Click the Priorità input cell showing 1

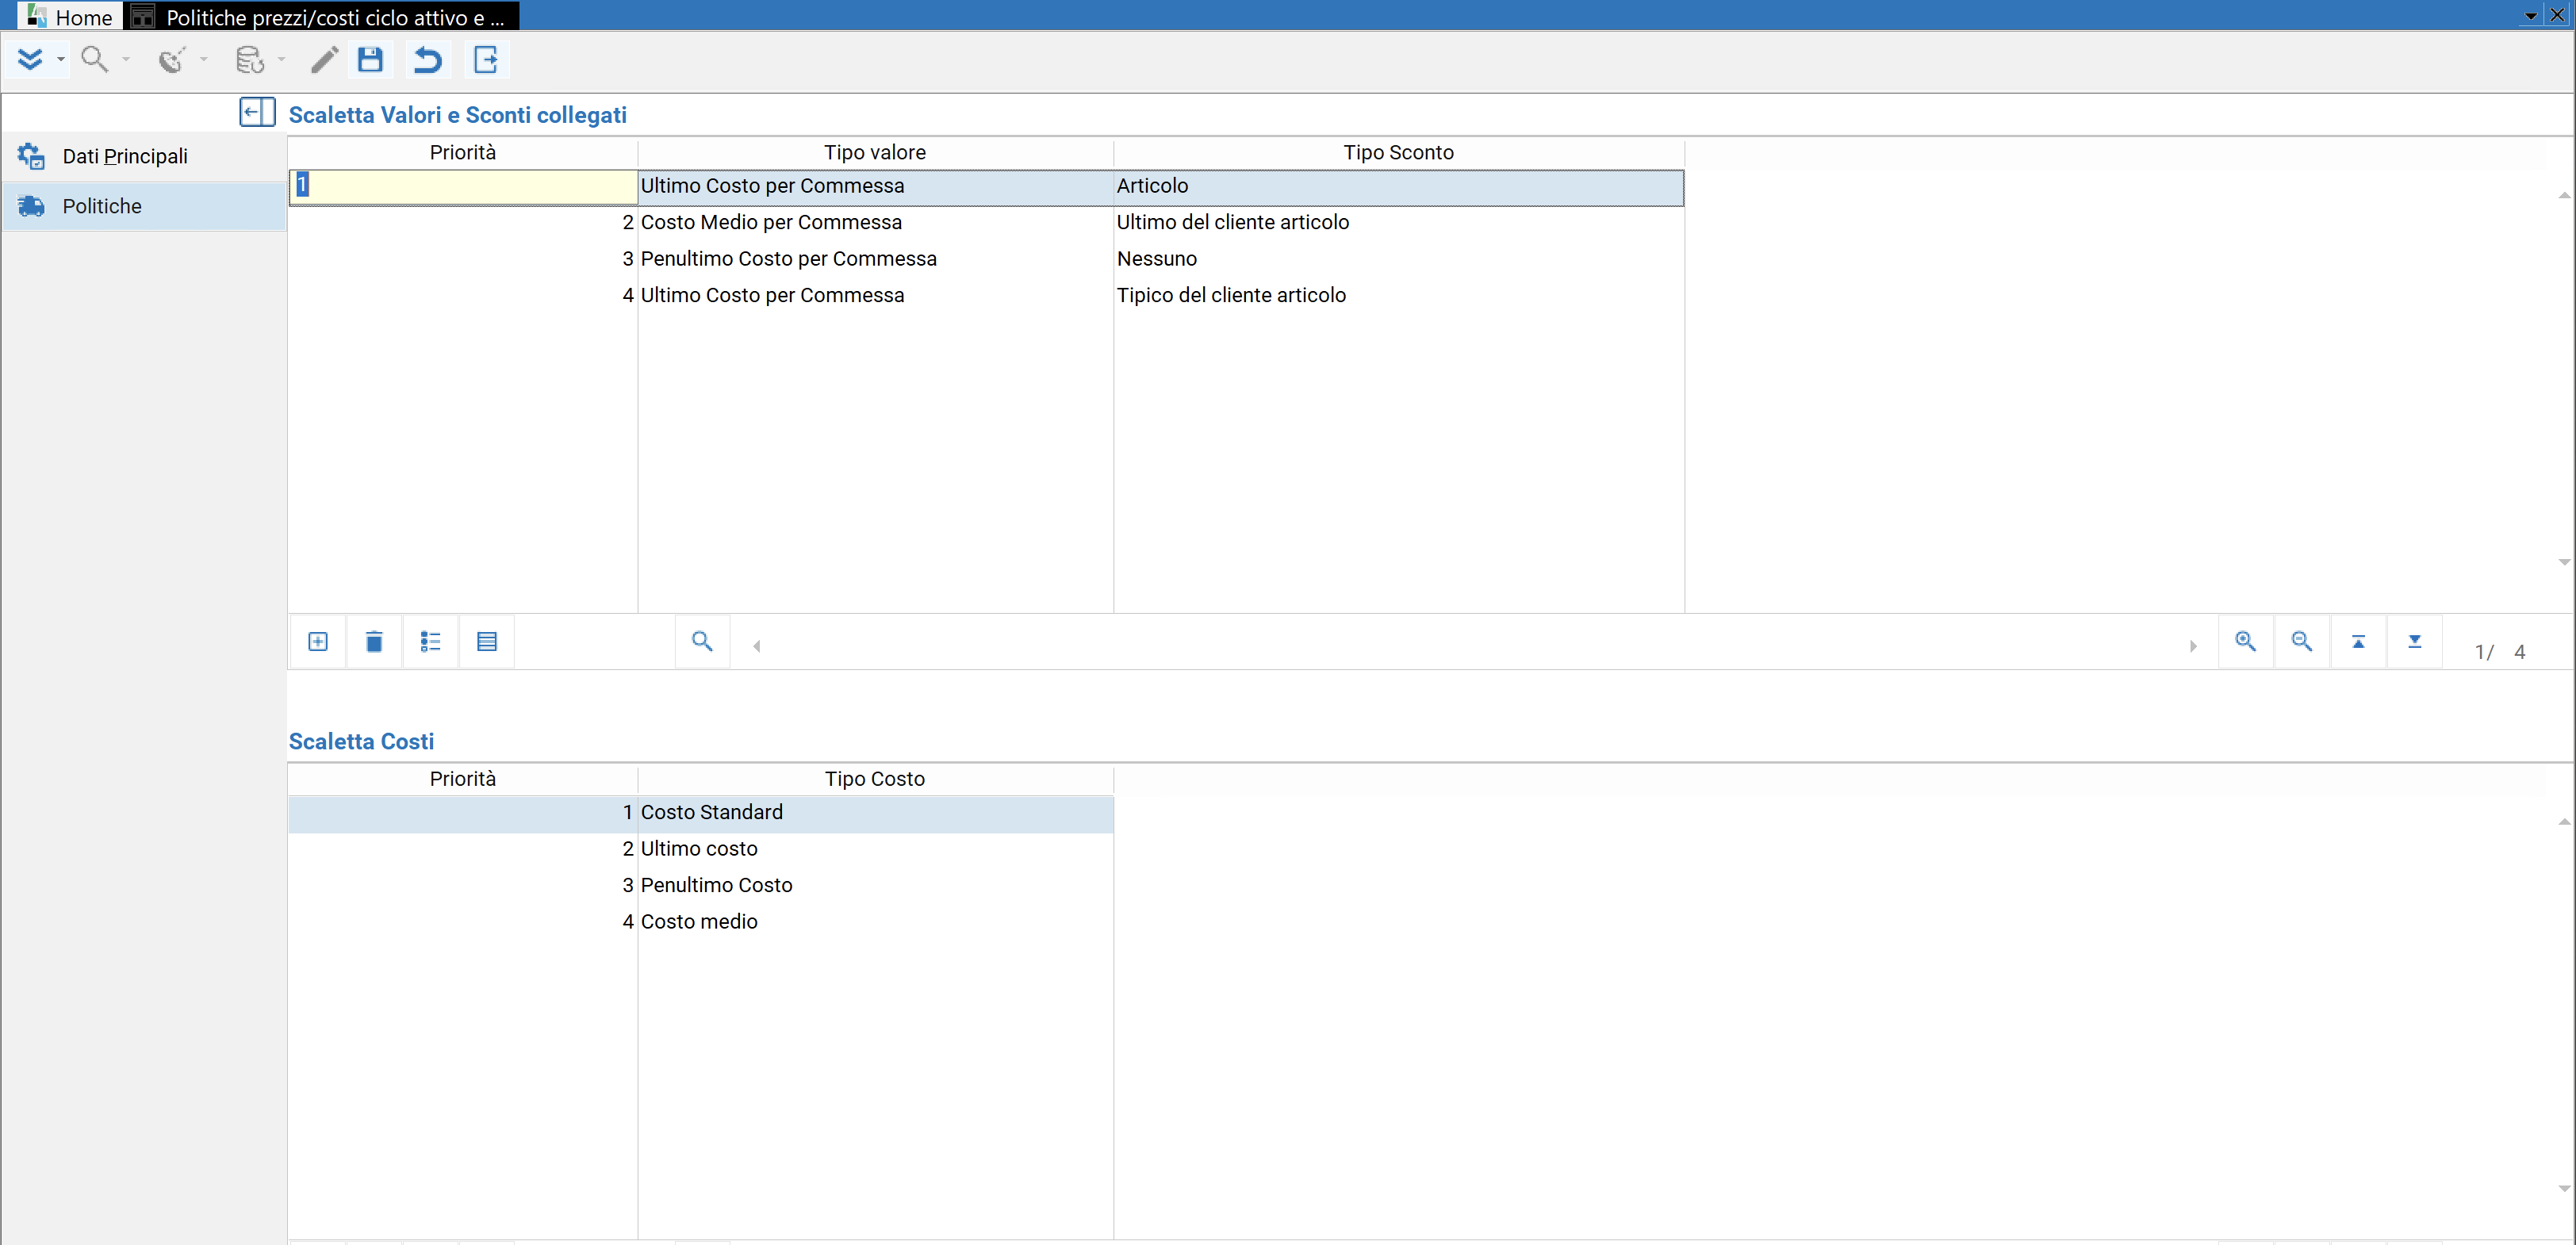tap(463, 187)
